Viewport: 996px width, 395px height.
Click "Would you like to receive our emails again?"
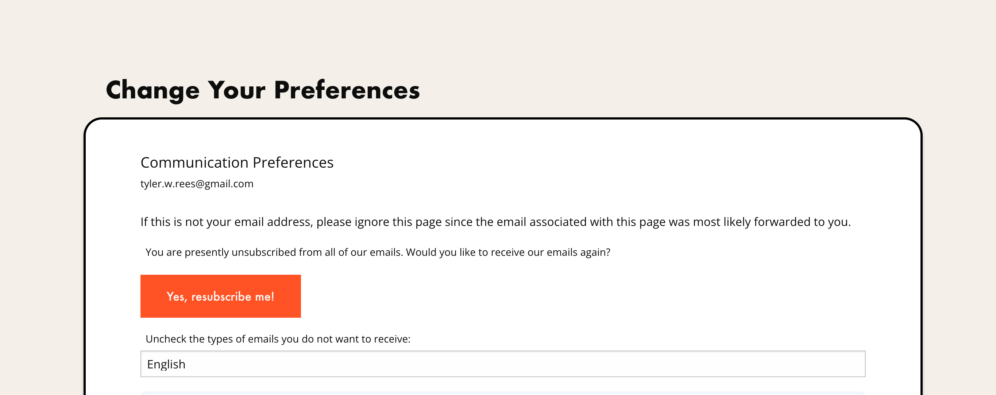tap(507, 252)
